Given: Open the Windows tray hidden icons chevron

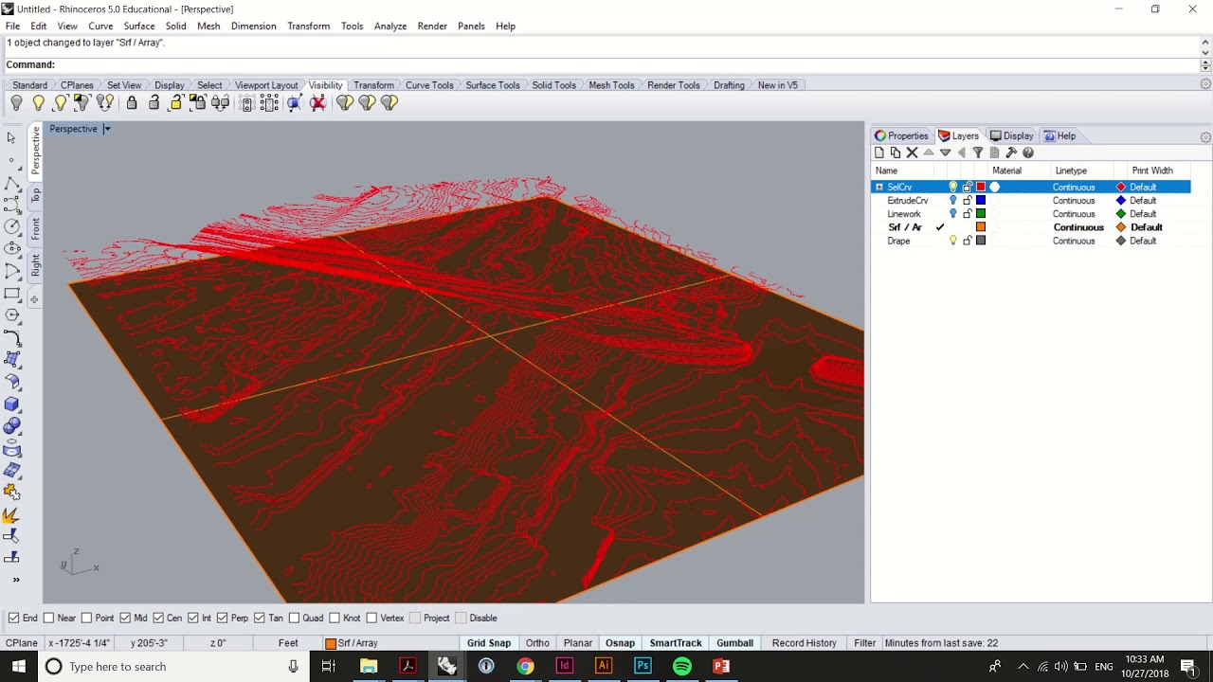Looking at the screenshot, I should coord(1023,666).
